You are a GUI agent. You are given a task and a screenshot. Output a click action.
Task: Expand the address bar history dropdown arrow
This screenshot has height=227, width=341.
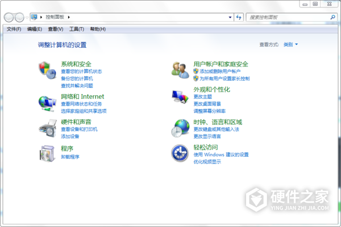point(230,17)
